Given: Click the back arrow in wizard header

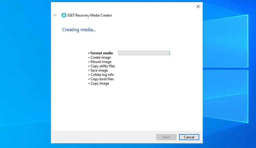Looking at the screenshot, I should tap(55, 15).
